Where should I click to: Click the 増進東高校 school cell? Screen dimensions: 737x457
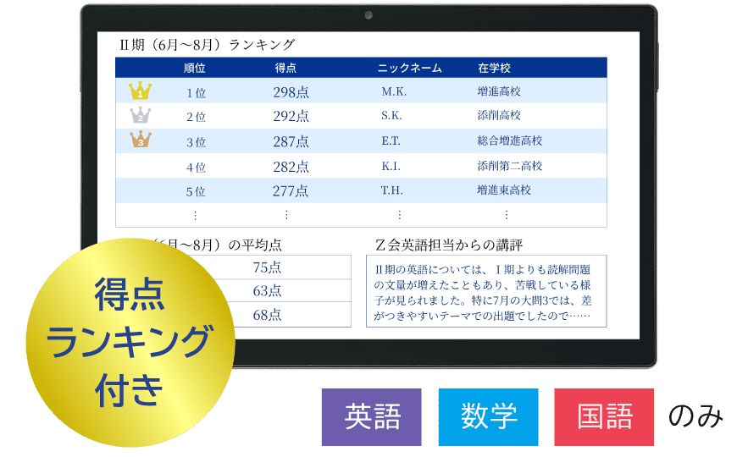504,190
